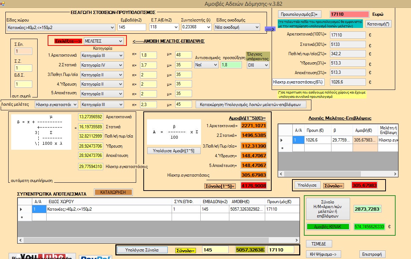Click the green Αμοιβές ΚΕΝΑΚ button
Screen dimensions: 411x259
(327, 227)
